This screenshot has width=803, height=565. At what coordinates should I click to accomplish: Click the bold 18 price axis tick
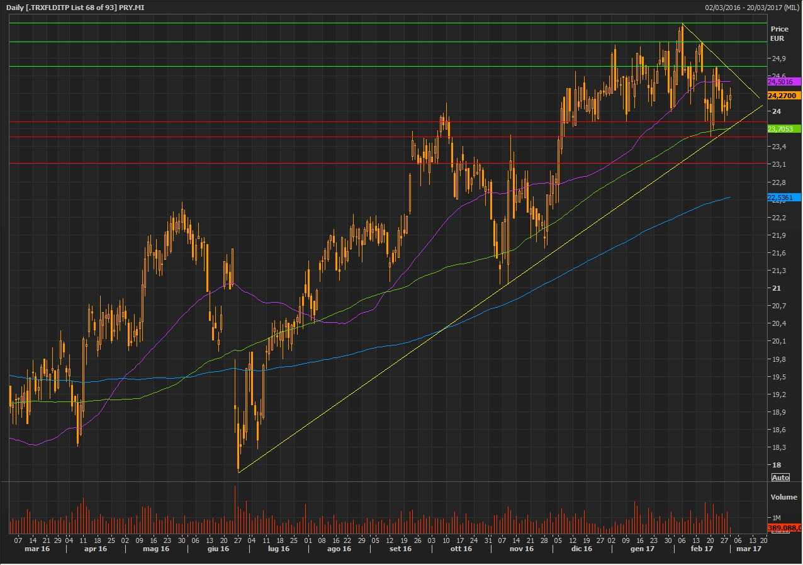pyautogui.click(x=775, y=465)
